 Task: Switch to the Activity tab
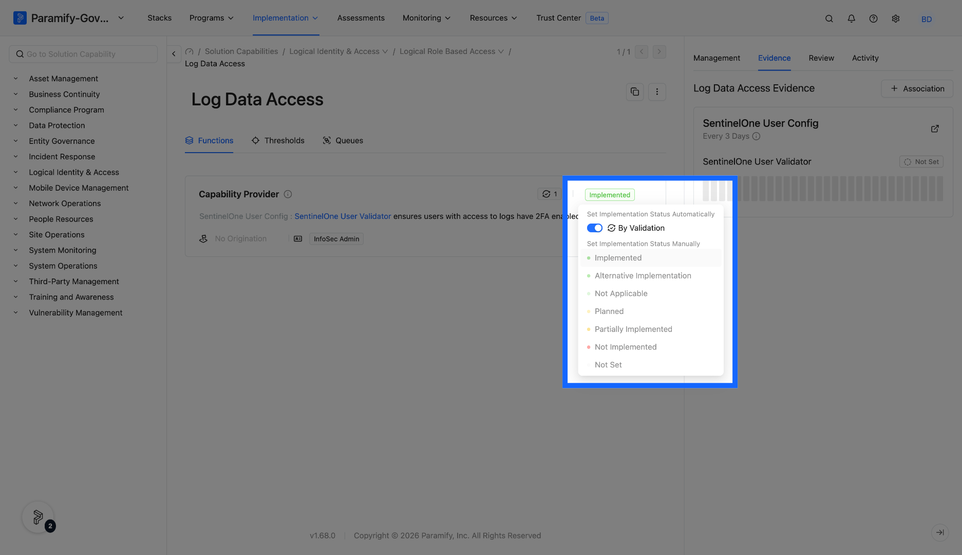(x=865, y=58)
